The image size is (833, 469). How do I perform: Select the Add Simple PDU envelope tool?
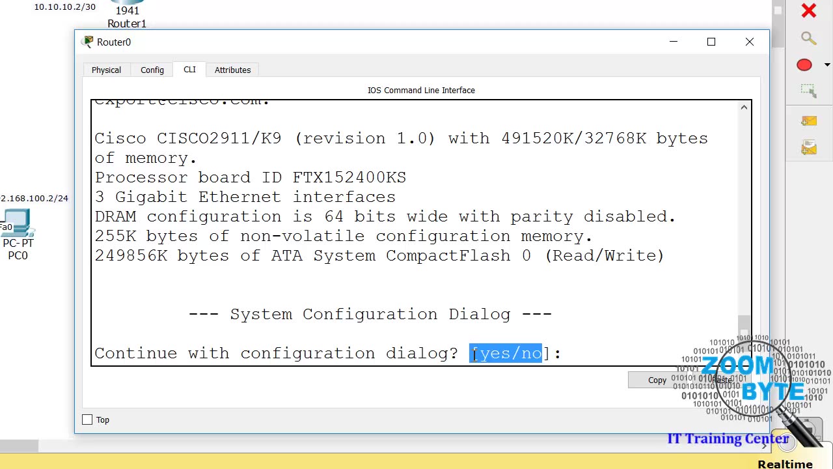(x=808, y=121)
